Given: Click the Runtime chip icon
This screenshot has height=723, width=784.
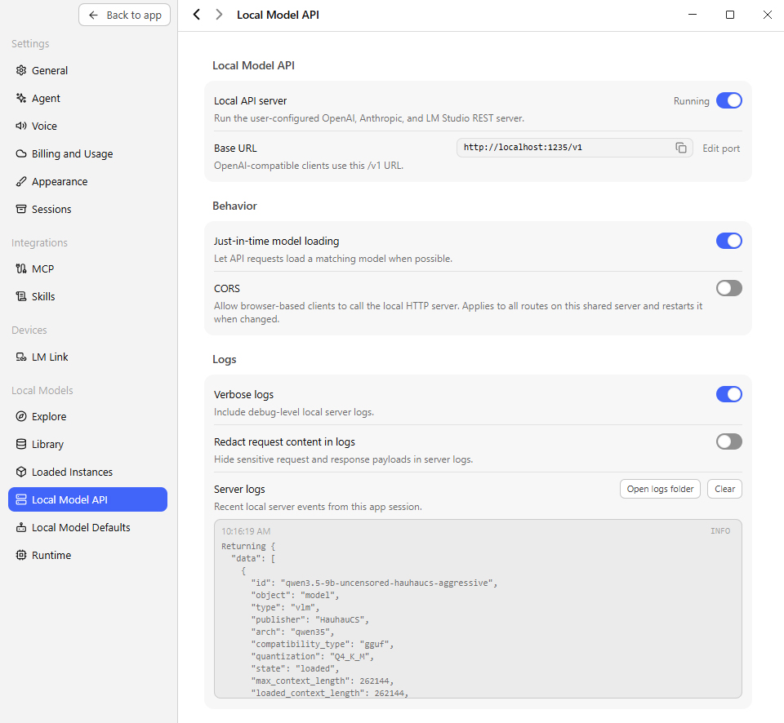Looking at the screenshot, I should 21,555.
